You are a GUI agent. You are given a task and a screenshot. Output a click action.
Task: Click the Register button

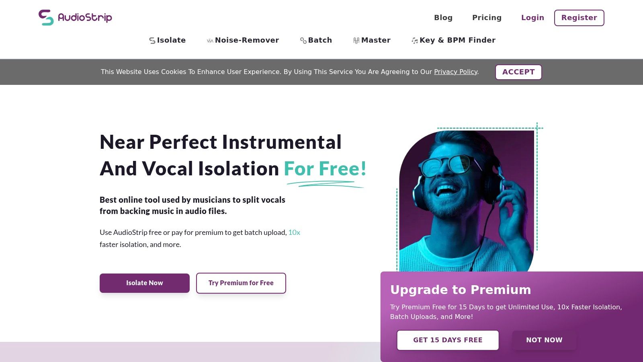pyautogui.click(x=579, y=18)
